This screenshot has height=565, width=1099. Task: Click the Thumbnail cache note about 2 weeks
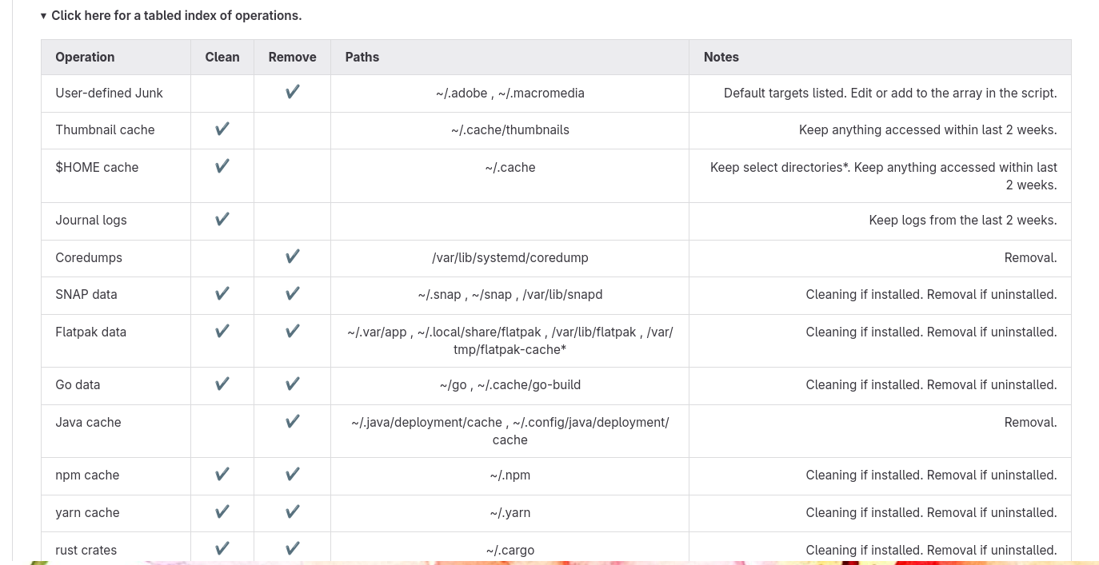point(928,130)
